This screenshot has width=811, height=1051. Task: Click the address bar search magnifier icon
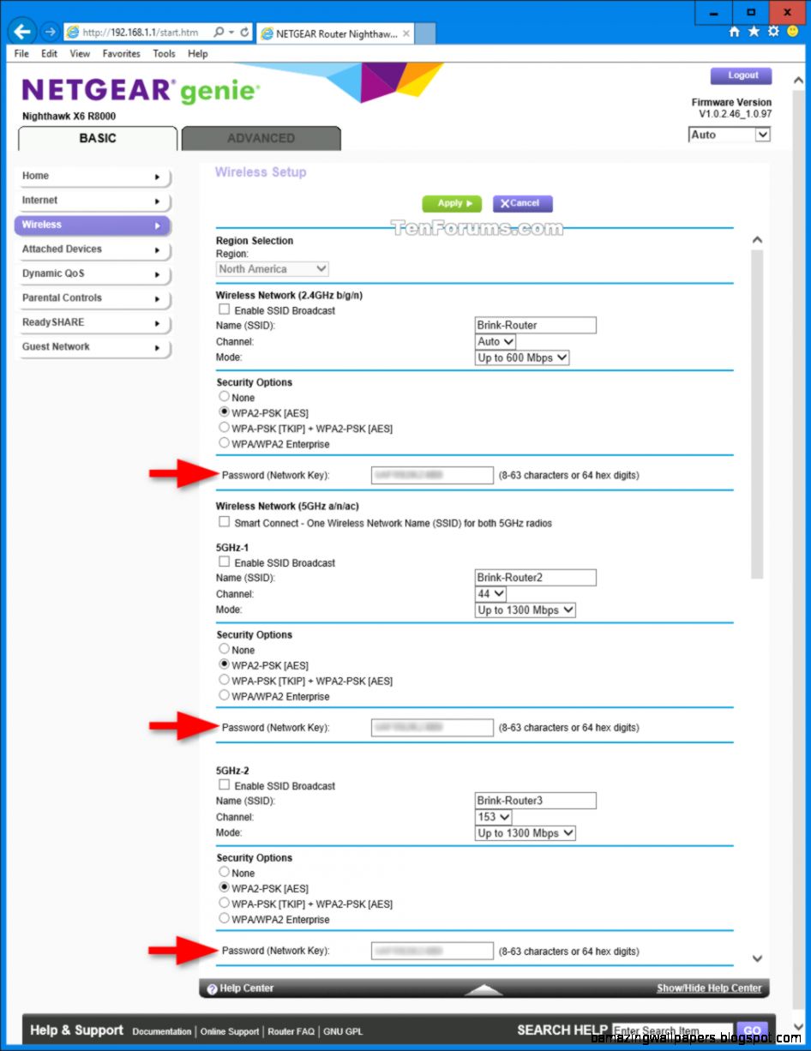tap(219, 33)
